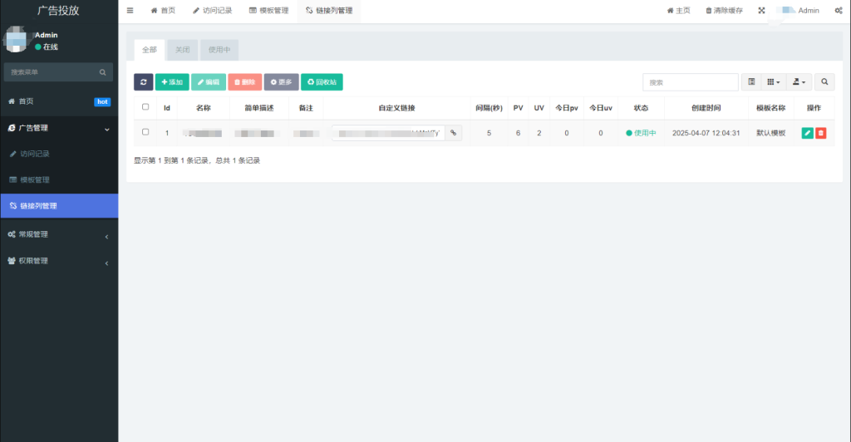Open the export data dropdown
Viewport: 851px width, 442px height.
[x=799, y=82]
